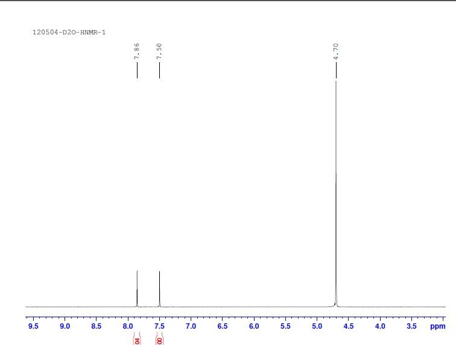This screenshot has height=345, width=456.
Task: Click the 6.5 axis tick label
Action: [223, 326]
